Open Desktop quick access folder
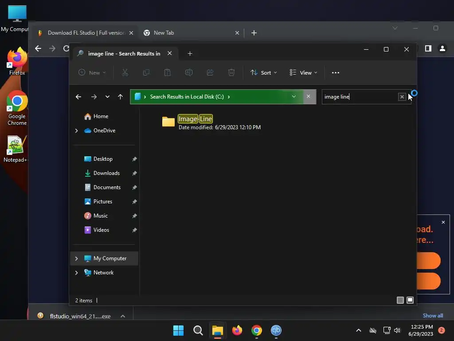This screenshot has height=341, width=454. (x=103, y=159)
